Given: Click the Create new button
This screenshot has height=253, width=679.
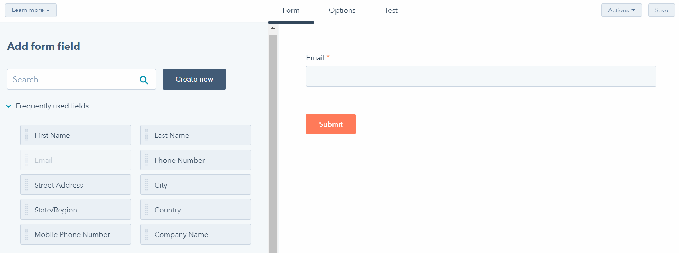Looking at the screenshot, I should point(194,79).
